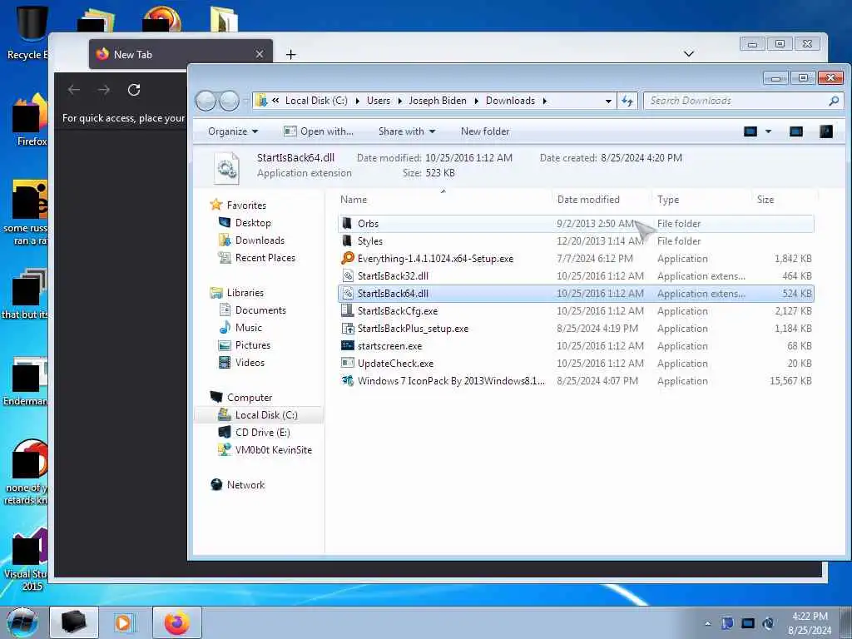Click the Firefox back arrow
Viewport: 852px width, 639px height.
tap(74, 90)
